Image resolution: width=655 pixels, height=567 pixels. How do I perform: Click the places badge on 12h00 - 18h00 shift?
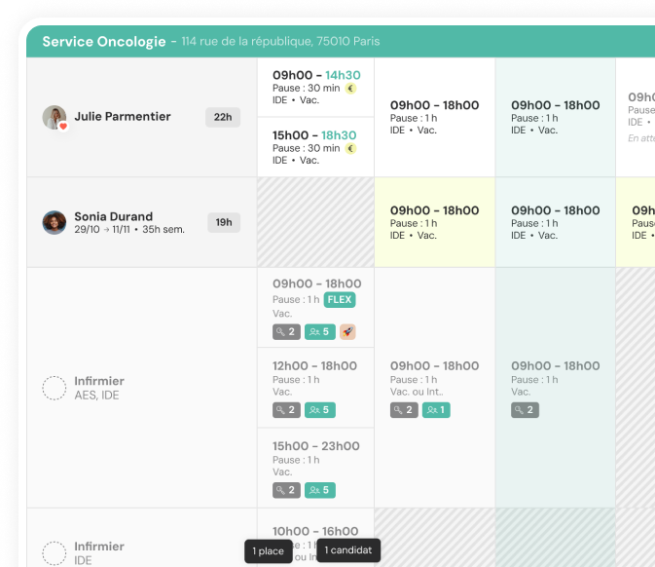pos(286,410)
